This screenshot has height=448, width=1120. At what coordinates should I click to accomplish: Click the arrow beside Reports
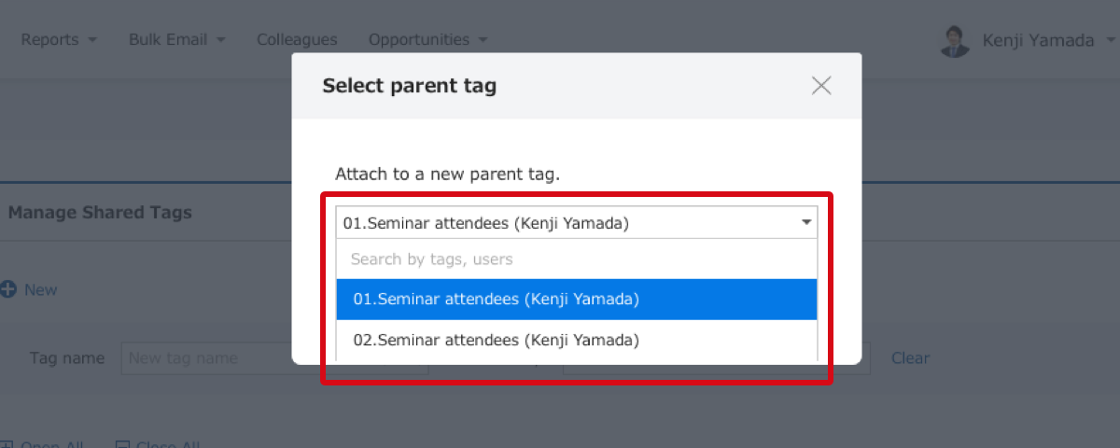click(91, 40)
